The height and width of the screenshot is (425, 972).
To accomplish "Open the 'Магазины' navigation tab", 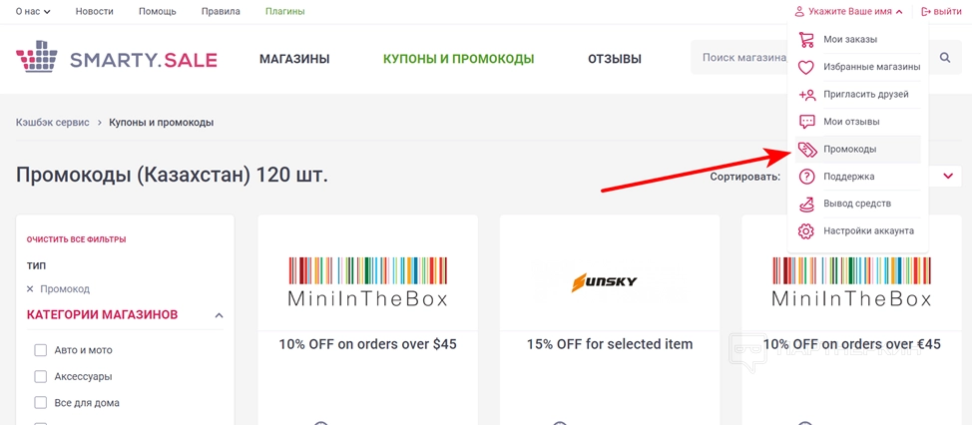I will pyautogui.click(x=294, y=59).
